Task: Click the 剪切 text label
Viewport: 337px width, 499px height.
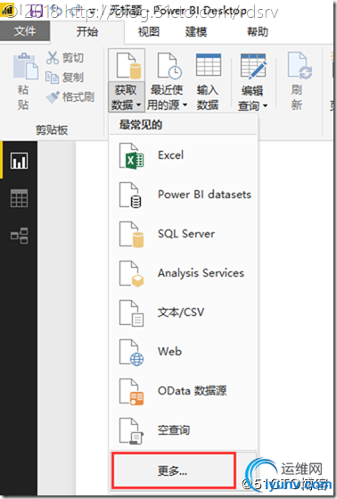Action: 73,58
